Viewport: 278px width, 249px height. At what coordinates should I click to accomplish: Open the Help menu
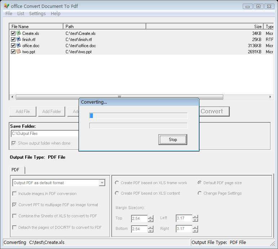(55, 13)
